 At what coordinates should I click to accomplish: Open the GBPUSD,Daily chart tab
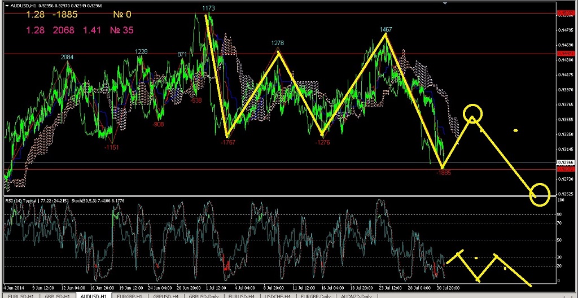[x=204, y=295]
